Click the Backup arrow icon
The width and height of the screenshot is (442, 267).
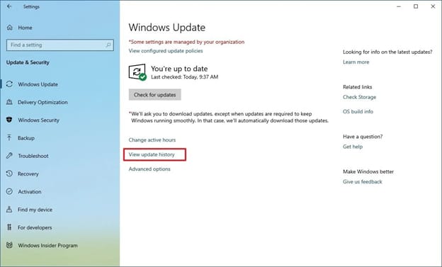point(9,138)
